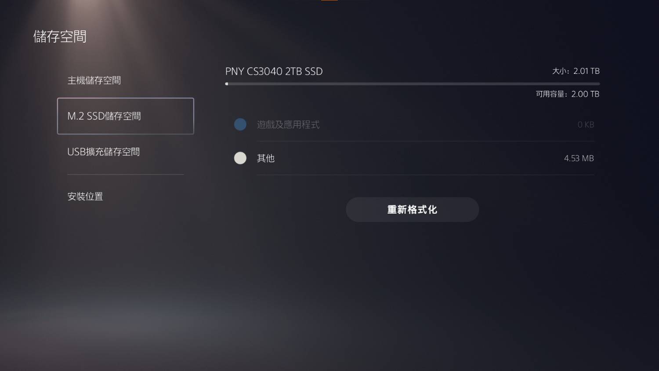Click the 其他 text label
659x371 pixels.
click(x=266, y=158)
